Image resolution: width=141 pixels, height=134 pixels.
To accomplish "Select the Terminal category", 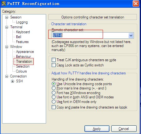I will tap(16, 27).
